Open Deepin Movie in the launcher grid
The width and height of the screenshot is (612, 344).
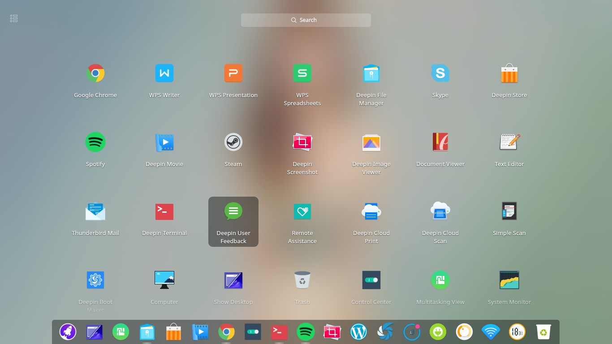click(x=164, y=142)
